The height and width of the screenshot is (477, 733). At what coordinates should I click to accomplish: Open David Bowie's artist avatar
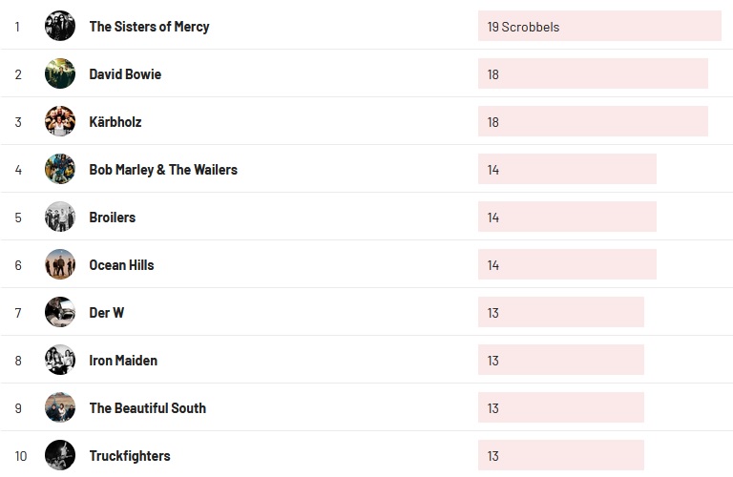[60, 73]
